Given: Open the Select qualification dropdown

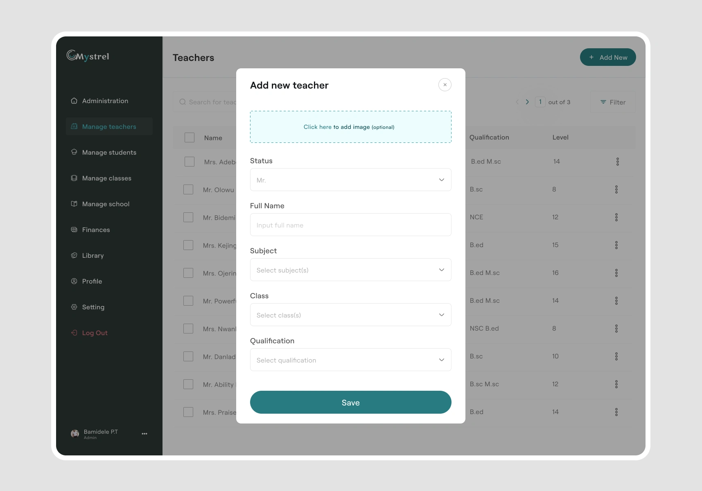Looking at the screenshot, I should point(351,360).
